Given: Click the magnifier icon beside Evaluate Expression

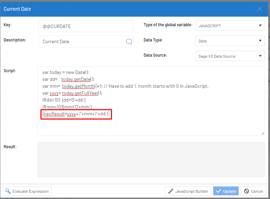Looking at the screenshot, I should (8, 191).
